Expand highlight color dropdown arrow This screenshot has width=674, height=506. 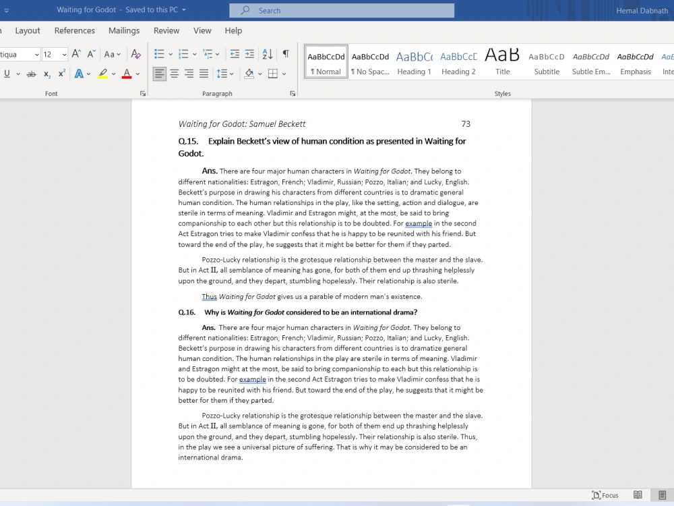pyautogui.click(x=113, y=74)
